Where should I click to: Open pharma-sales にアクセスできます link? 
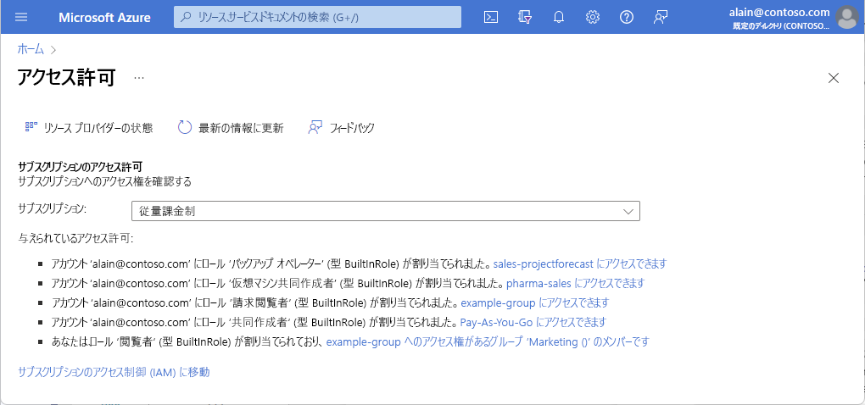(575, 283)
